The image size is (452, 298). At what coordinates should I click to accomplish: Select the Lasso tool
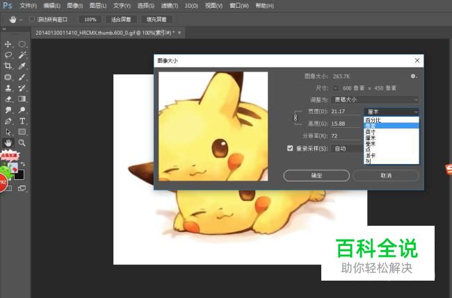8,55
